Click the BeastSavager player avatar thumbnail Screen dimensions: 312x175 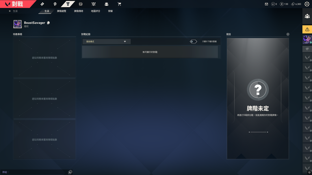point(18,24)
